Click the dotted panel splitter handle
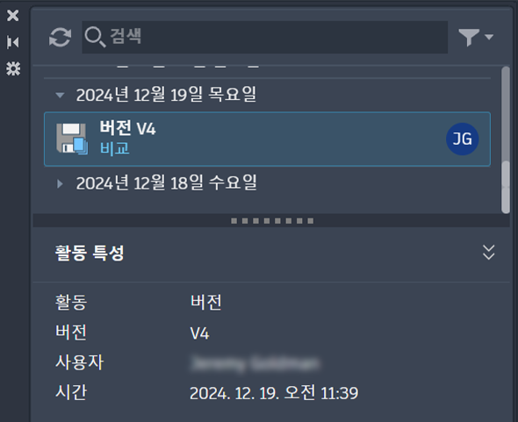 click(272, 220)
